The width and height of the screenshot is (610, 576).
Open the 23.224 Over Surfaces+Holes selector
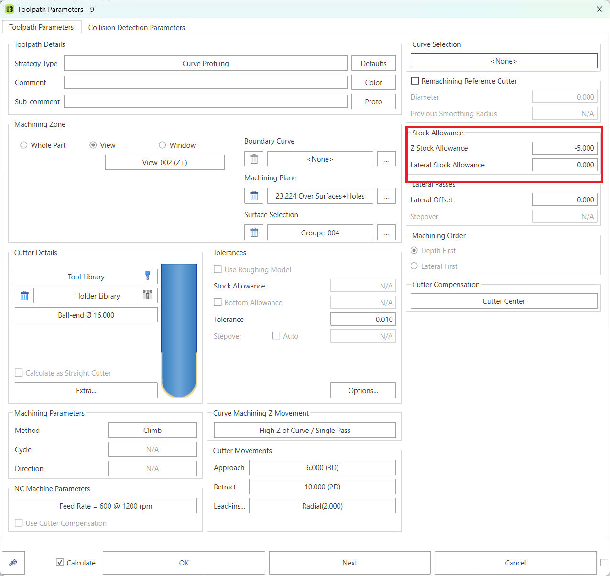pos(320,196)
